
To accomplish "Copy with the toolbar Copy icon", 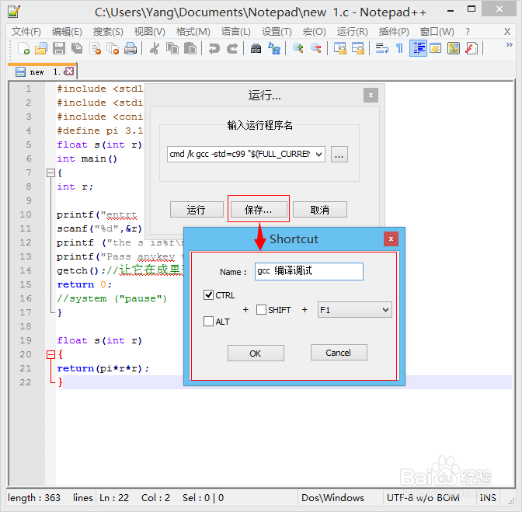I will 172,49.
